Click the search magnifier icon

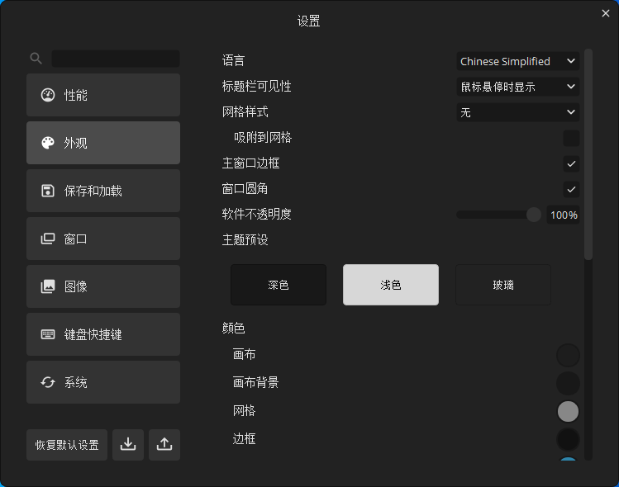point(36,59)
